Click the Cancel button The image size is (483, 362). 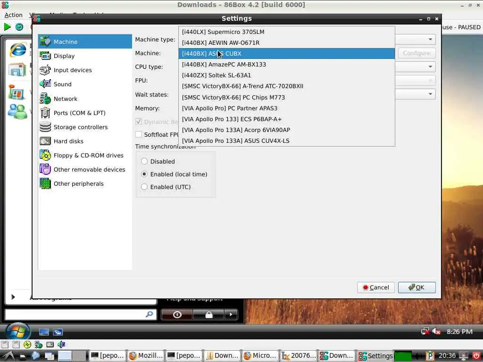(x=376, y=287)
